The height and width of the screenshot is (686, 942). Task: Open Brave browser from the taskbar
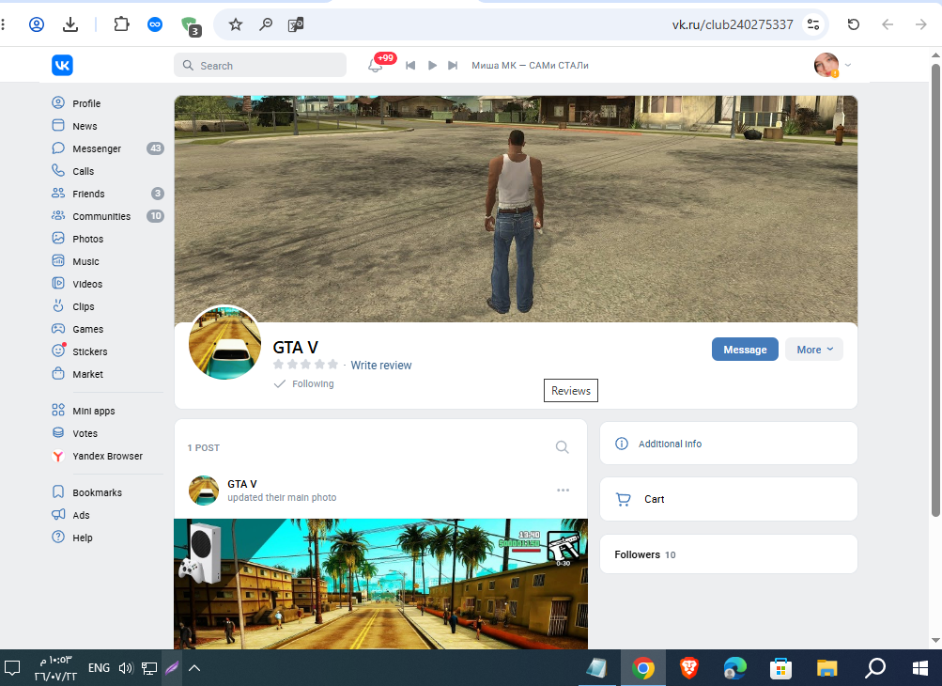[689, 668]
